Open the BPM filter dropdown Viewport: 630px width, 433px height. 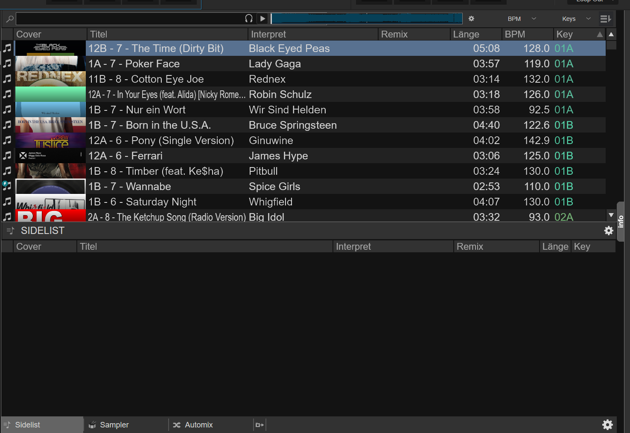[522, 19]
